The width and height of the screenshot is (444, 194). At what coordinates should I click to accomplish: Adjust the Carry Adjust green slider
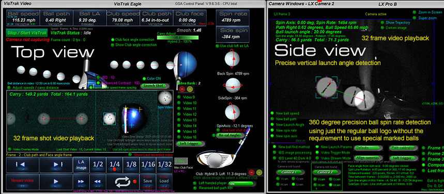[x=177, y=37]
